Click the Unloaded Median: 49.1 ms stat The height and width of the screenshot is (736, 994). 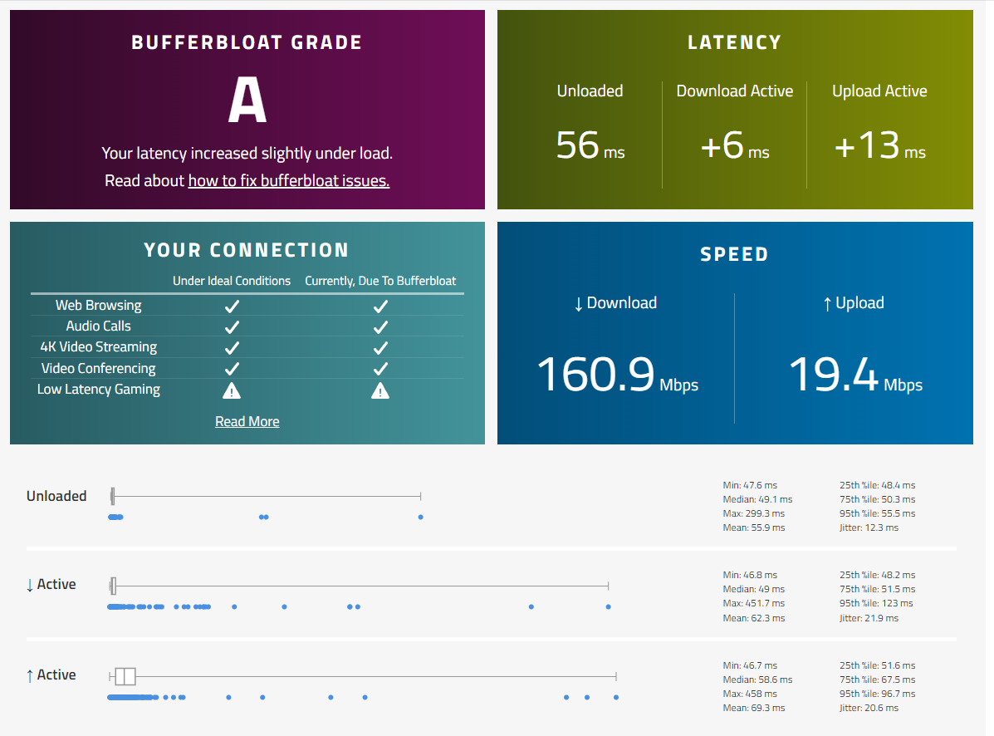[757, 499]
